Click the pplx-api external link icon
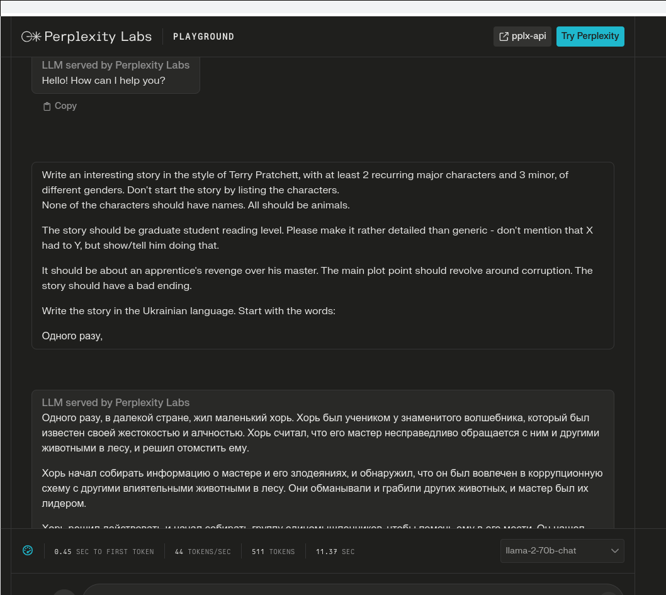 click(x=504, y=37)
